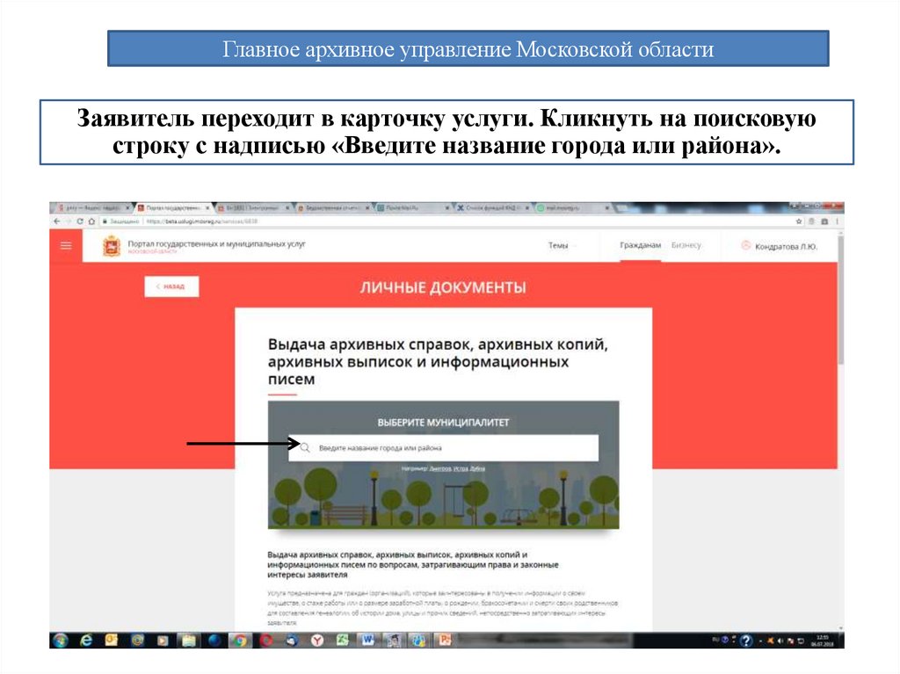Click the magnifying glass in the municipality search bar

304,446
